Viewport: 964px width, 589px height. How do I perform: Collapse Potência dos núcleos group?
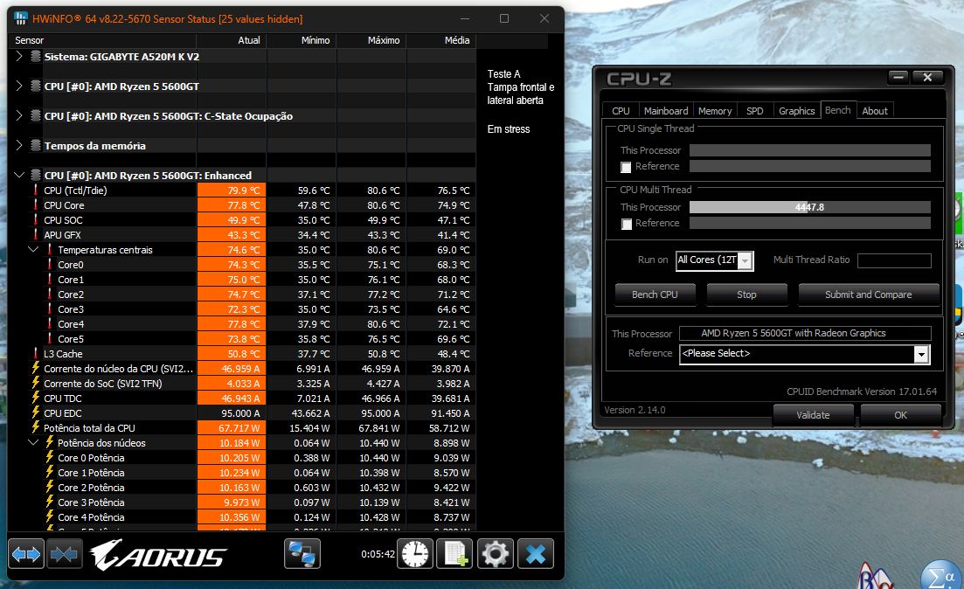pos(33,443)
